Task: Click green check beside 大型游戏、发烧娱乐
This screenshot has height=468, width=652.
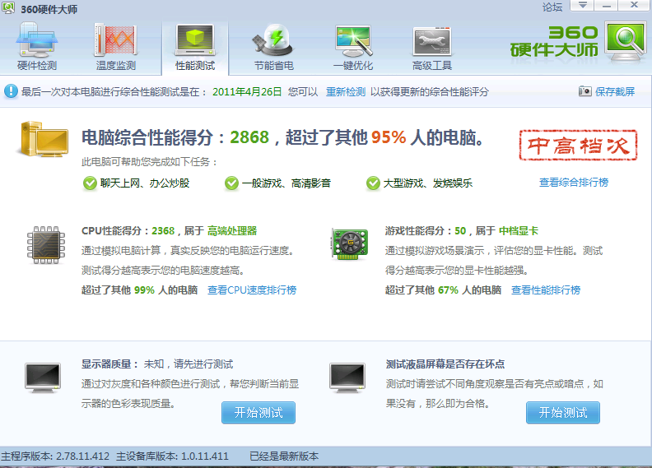Action: (x=373, y=183)
